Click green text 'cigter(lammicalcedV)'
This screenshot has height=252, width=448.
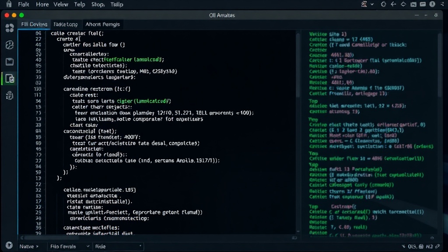click(x=144, y=101)
